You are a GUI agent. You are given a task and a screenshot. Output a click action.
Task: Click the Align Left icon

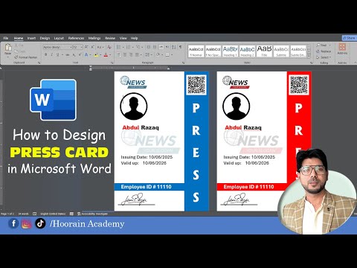[x=118, y=54]
